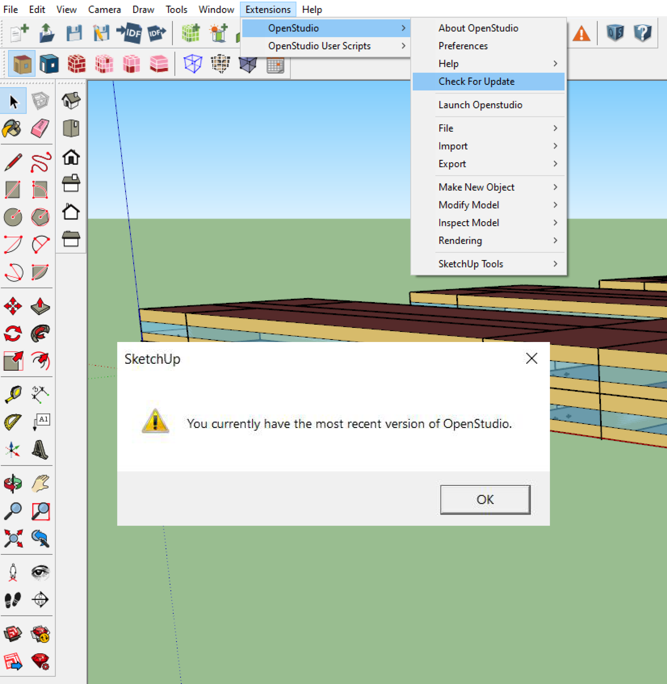Image resolution: width=667 pixels, height=684 pixels.
Task: Select the Rotate tool
Action: (x=13, y=333)
